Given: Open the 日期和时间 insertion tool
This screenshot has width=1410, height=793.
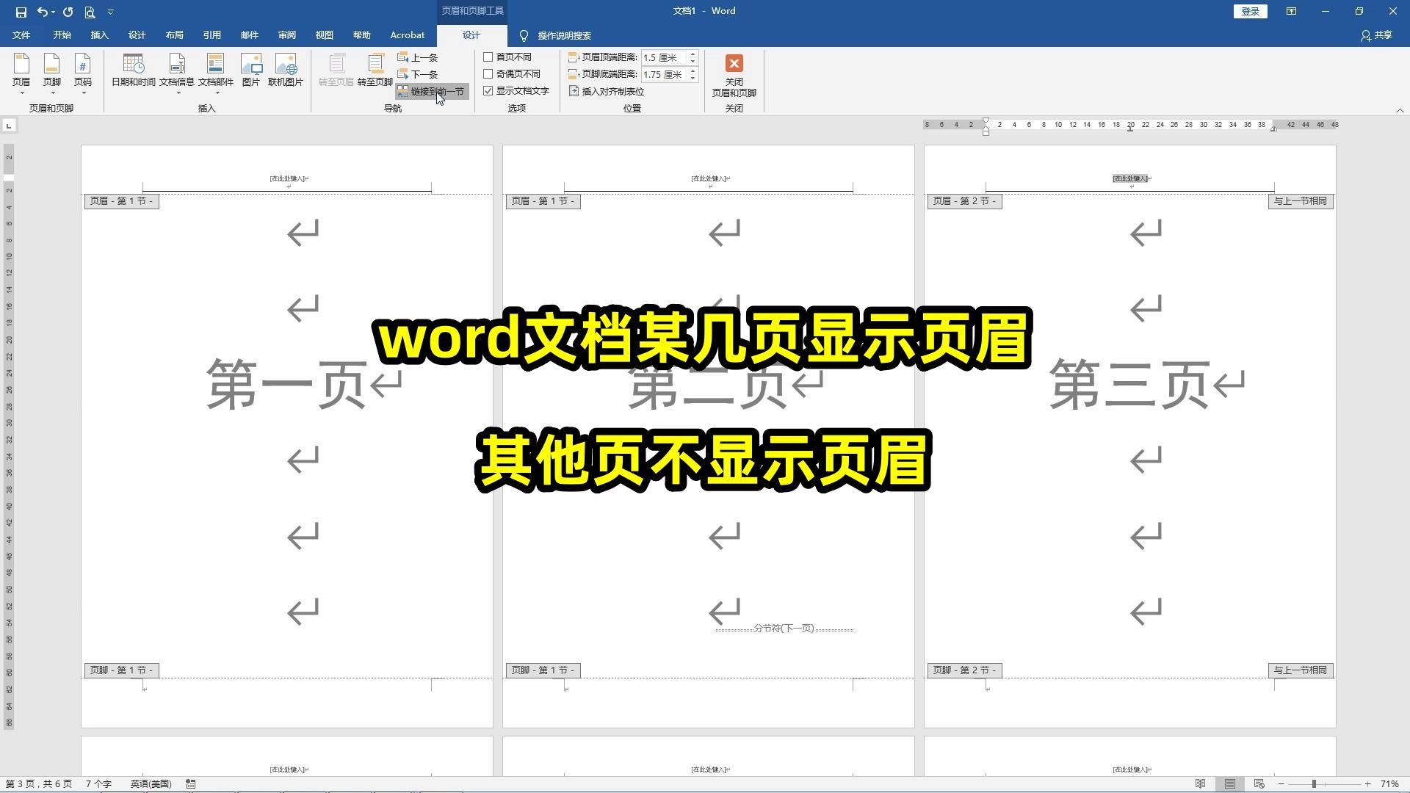Looking at the screenshot, I should 134,70.
